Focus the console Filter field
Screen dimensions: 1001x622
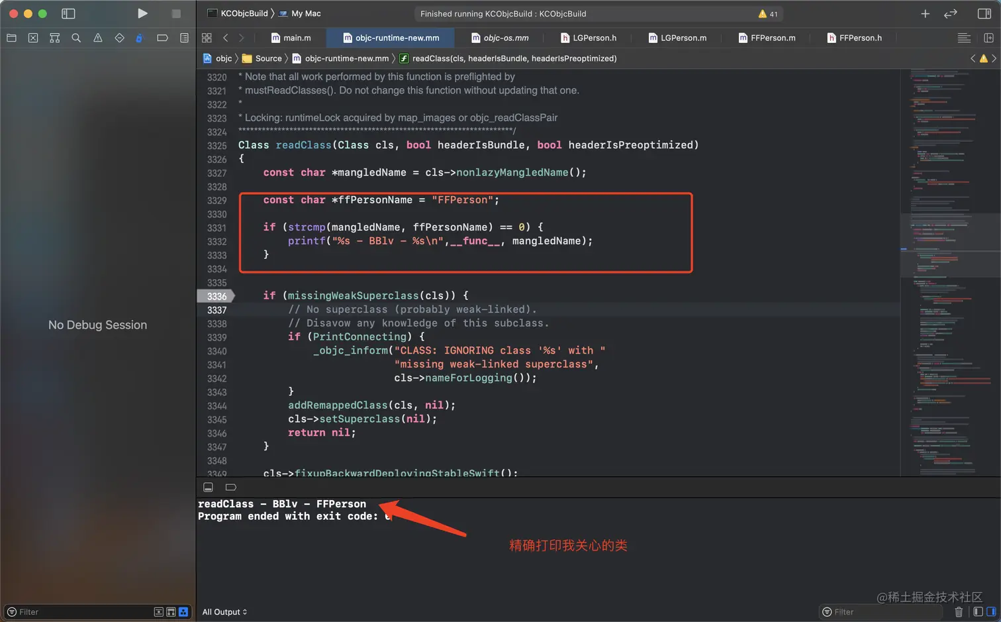click(881, 612)
